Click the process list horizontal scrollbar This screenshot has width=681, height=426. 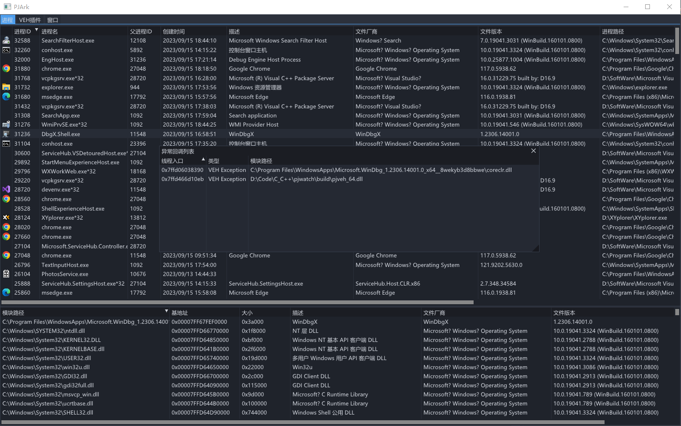click(237, 302)
